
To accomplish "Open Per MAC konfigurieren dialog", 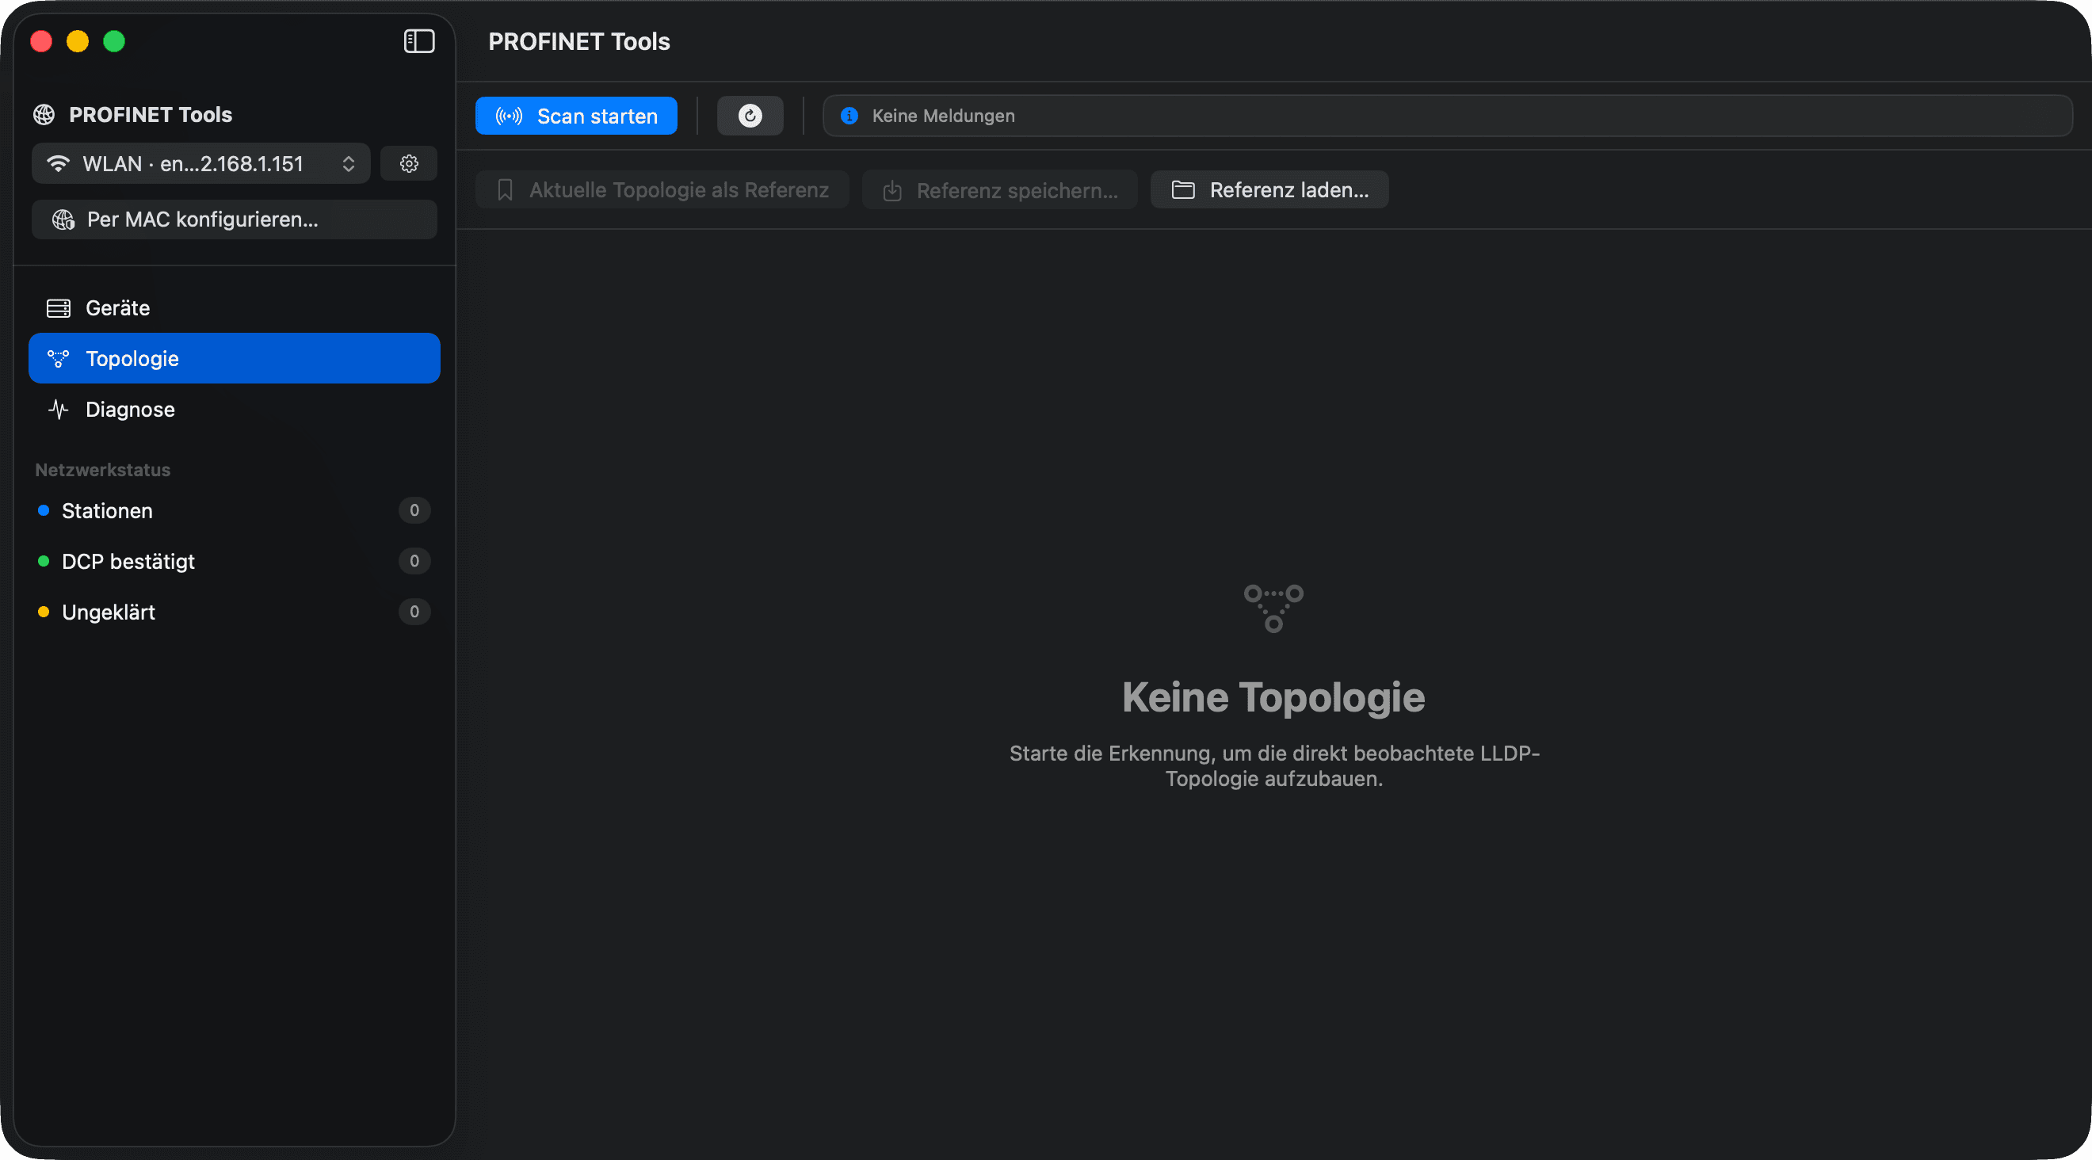I will click(x=234, y=219).
